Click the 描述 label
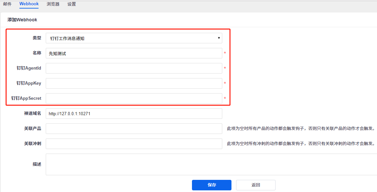The height and width of the screenshot is (192, 377). [x=37, y=164]
